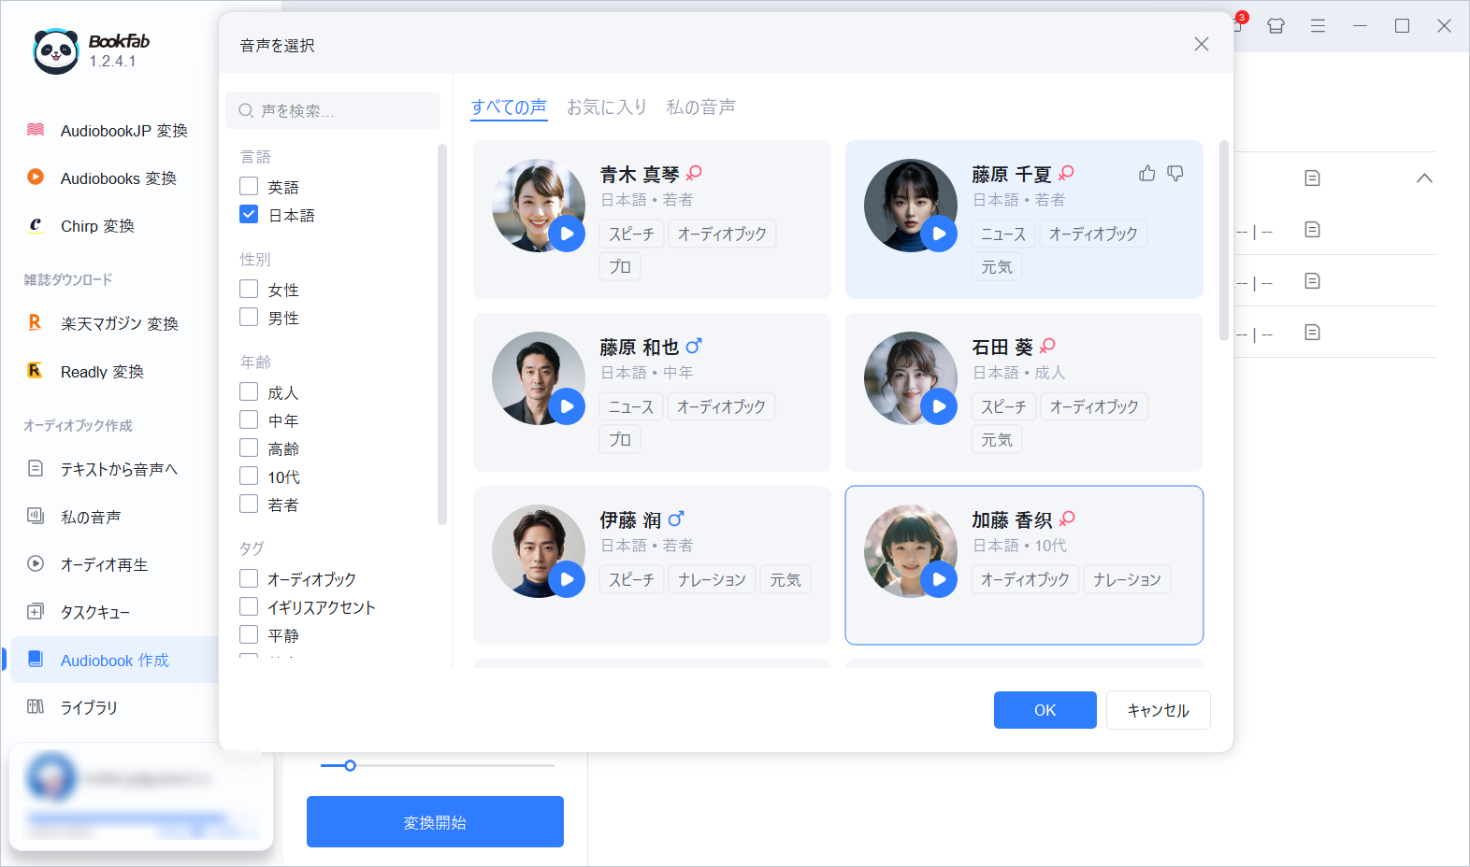Uncheck 日本語 language checkbox
The height and width of the screenshot is (867, 1470).
[249, 214]
